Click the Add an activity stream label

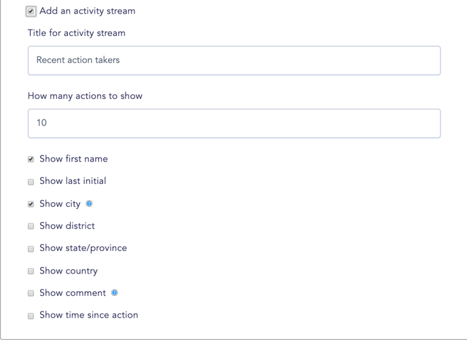click(x=88, y=11)
